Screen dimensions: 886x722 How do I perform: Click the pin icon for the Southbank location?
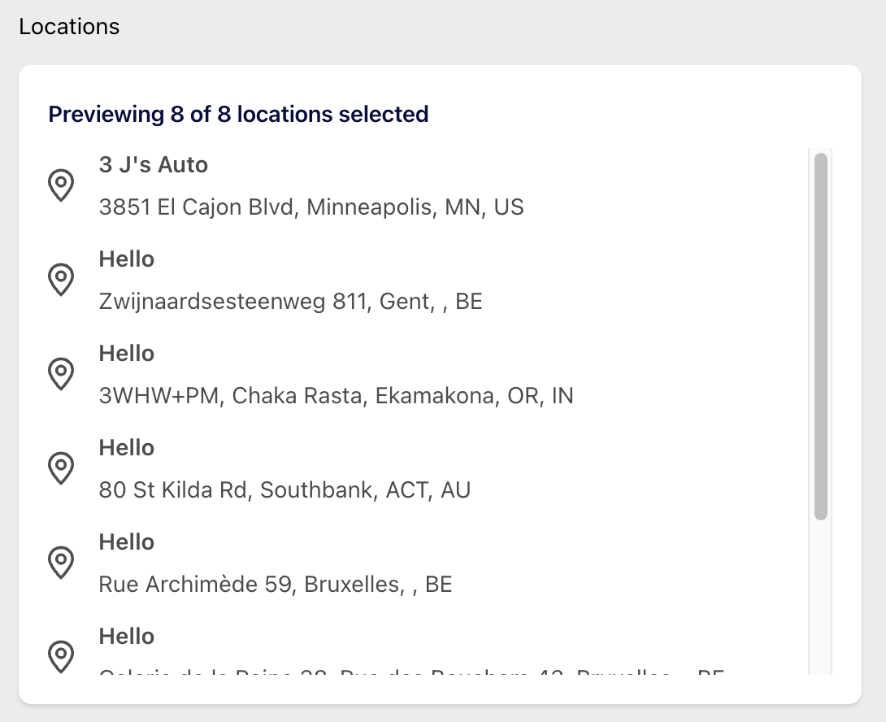[61, 468]
